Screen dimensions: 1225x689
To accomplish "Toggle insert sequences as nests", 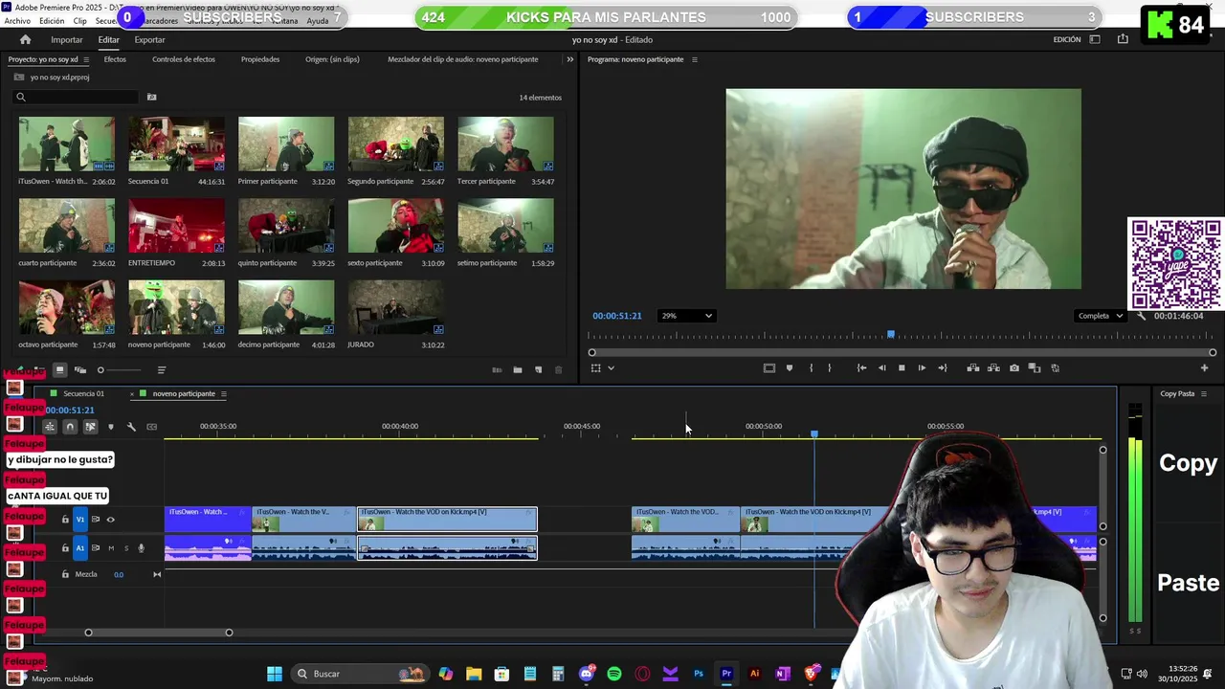I will tap(50, 427).
